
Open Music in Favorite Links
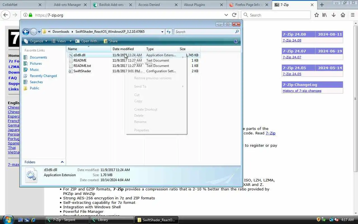tap(34, 70)
